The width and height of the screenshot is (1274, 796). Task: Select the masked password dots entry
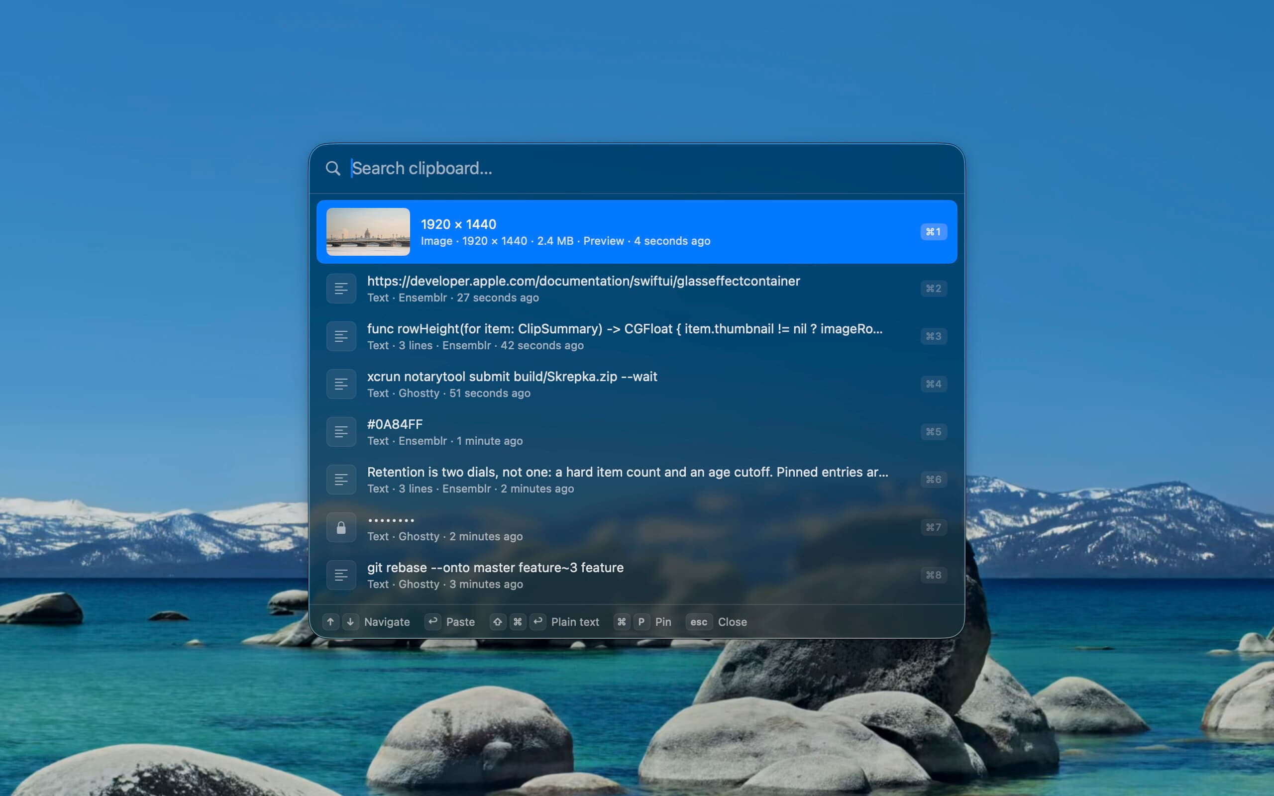point(637,527)
